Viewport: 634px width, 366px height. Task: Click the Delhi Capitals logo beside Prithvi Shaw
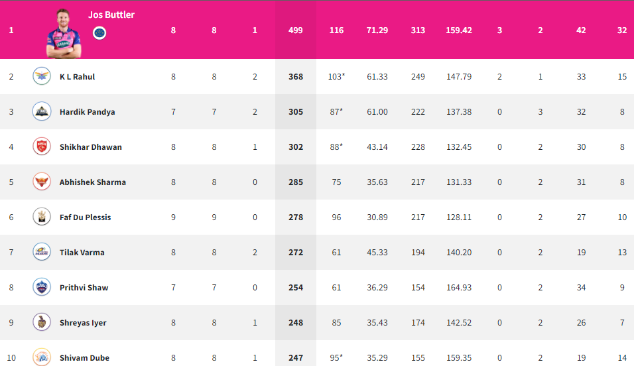coord(42,287)
